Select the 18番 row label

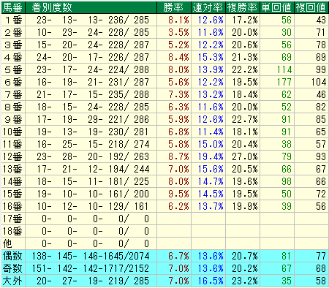pyautogui.click(x=12, y=231)
